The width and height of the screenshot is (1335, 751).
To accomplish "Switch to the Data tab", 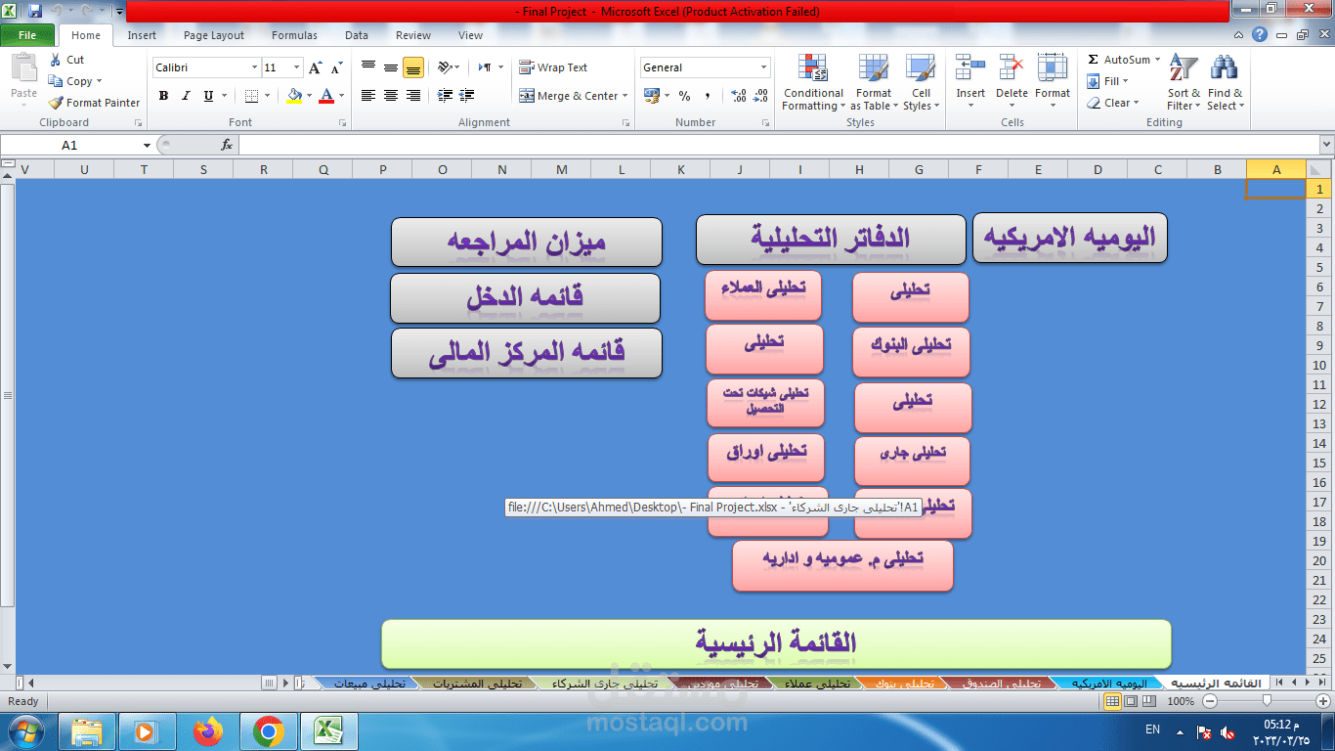I will (357, 35).
